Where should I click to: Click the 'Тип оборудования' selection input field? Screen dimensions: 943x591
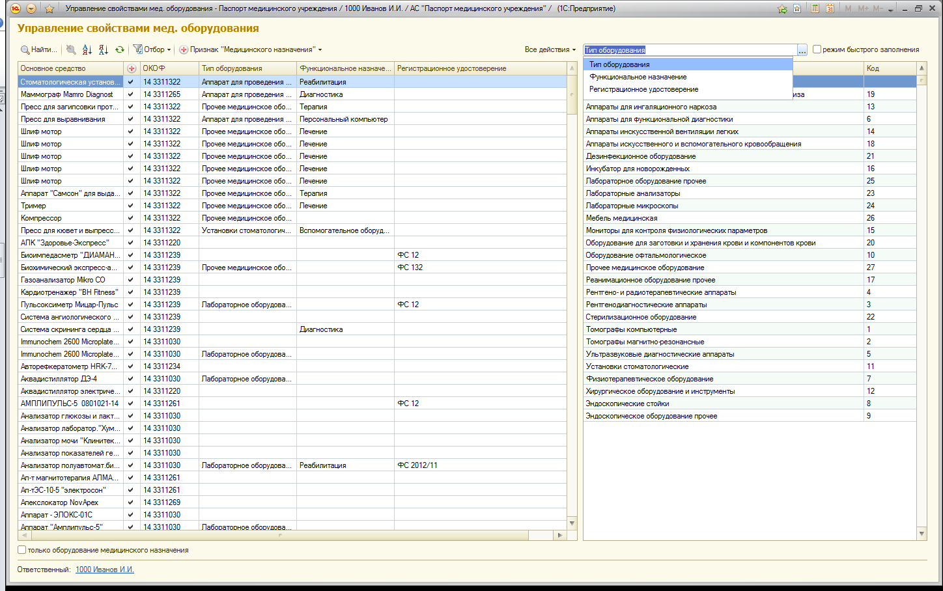point(689,50)
